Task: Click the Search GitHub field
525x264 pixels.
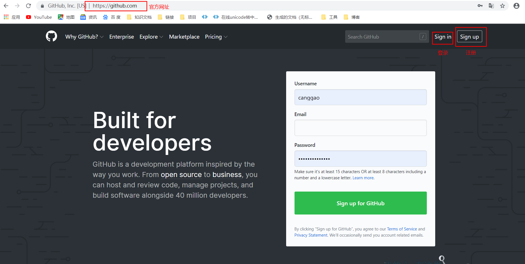Action: click(x=387, y=37)
